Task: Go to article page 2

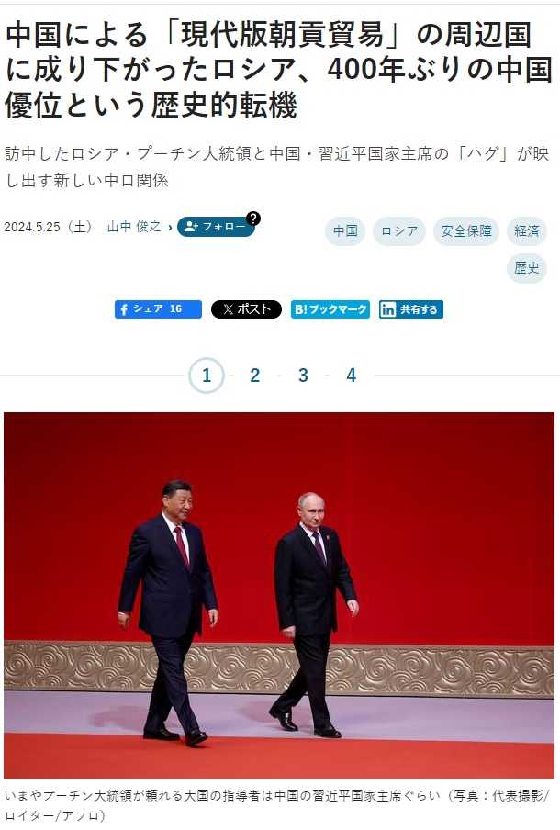Action: pos(254,376)
